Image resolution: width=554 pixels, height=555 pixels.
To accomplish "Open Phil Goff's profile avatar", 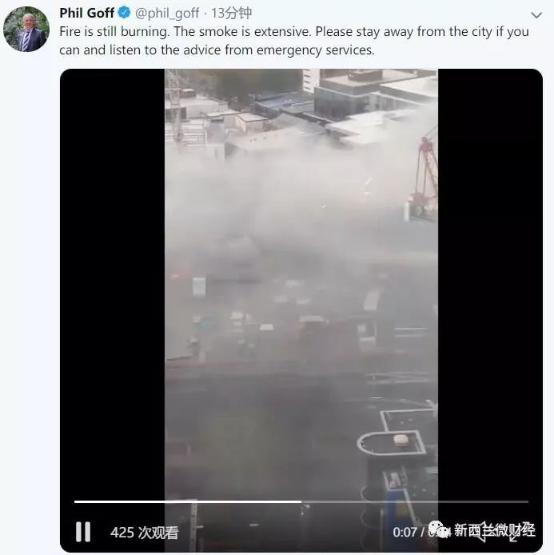I will click(x=26, y=29).
